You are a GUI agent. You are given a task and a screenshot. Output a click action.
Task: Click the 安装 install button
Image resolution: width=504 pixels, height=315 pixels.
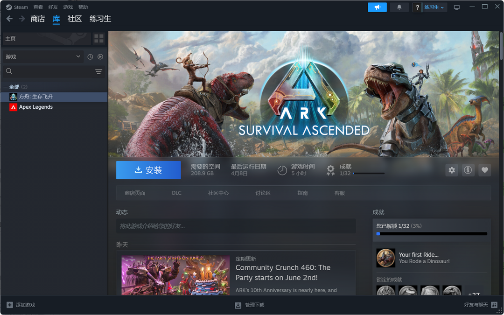click(148, 170)
